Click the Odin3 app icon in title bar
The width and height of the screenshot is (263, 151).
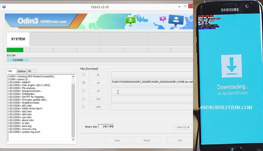point(4,7)
